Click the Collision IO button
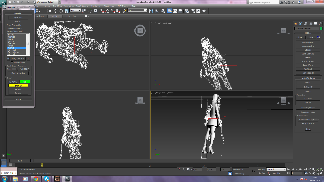Image resolution: width=324 pixels, height=182 pixels. click(x=308, y=87)
